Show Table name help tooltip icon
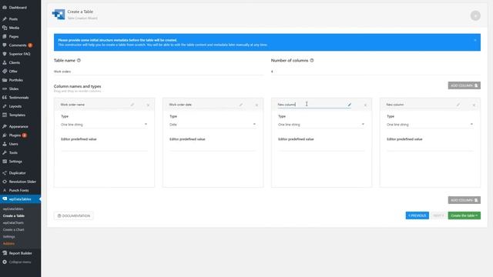493x277 pixels. [79, 60]
